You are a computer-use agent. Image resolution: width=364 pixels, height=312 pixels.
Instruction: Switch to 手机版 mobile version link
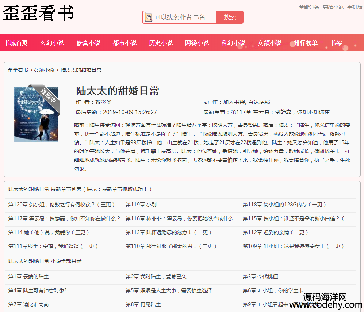355,7
